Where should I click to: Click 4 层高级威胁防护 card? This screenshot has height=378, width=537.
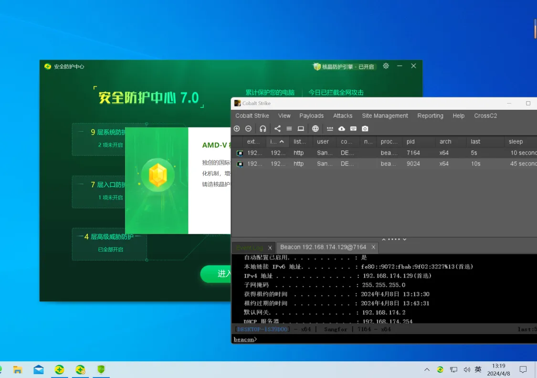[109, 244]
